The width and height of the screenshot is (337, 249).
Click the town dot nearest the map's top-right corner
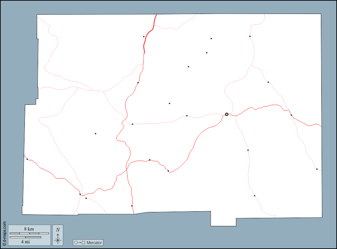click(x=250, y=36)
